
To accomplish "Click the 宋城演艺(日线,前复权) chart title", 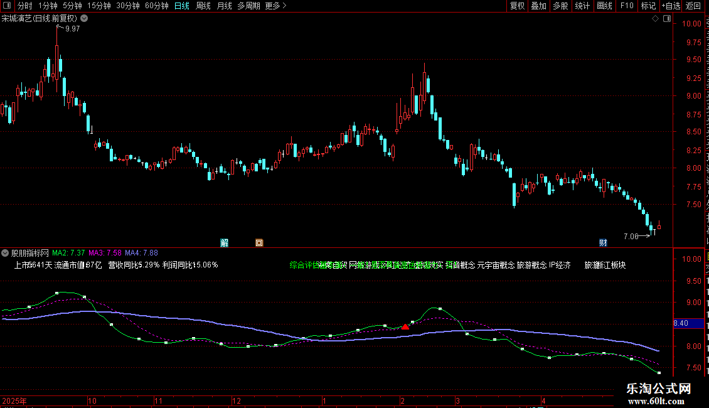I will pyautogui.click(x=40, y=19).
